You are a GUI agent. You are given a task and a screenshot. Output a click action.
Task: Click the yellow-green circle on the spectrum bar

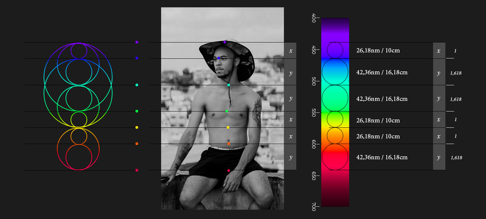(335, 119)
